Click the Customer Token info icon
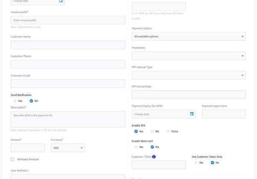Screen dimensions: 257x179 [154, 157]
